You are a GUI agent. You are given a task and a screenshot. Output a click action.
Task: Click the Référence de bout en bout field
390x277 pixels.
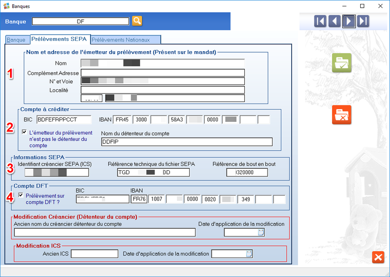click(x=247, y=172)
